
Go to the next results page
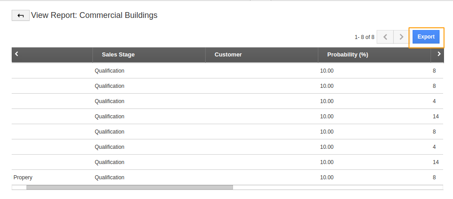pos(401,37)
